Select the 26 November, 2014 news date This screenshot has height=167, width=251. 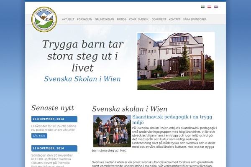pos(54,119)
